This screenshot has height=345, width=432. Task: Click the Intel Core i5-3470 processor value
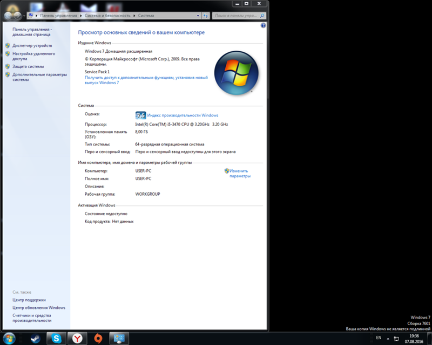[181, 125]
